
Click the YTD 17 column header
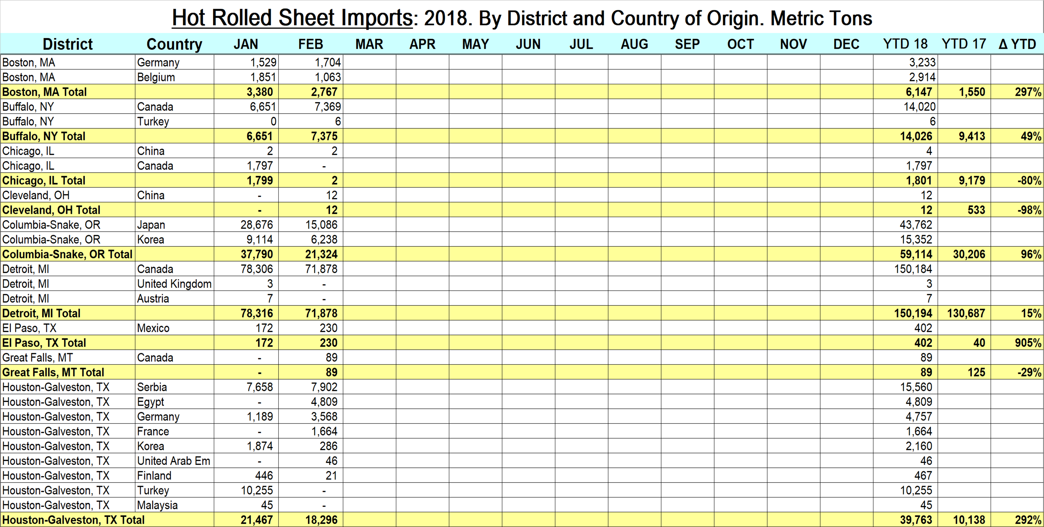pos(964,44)
